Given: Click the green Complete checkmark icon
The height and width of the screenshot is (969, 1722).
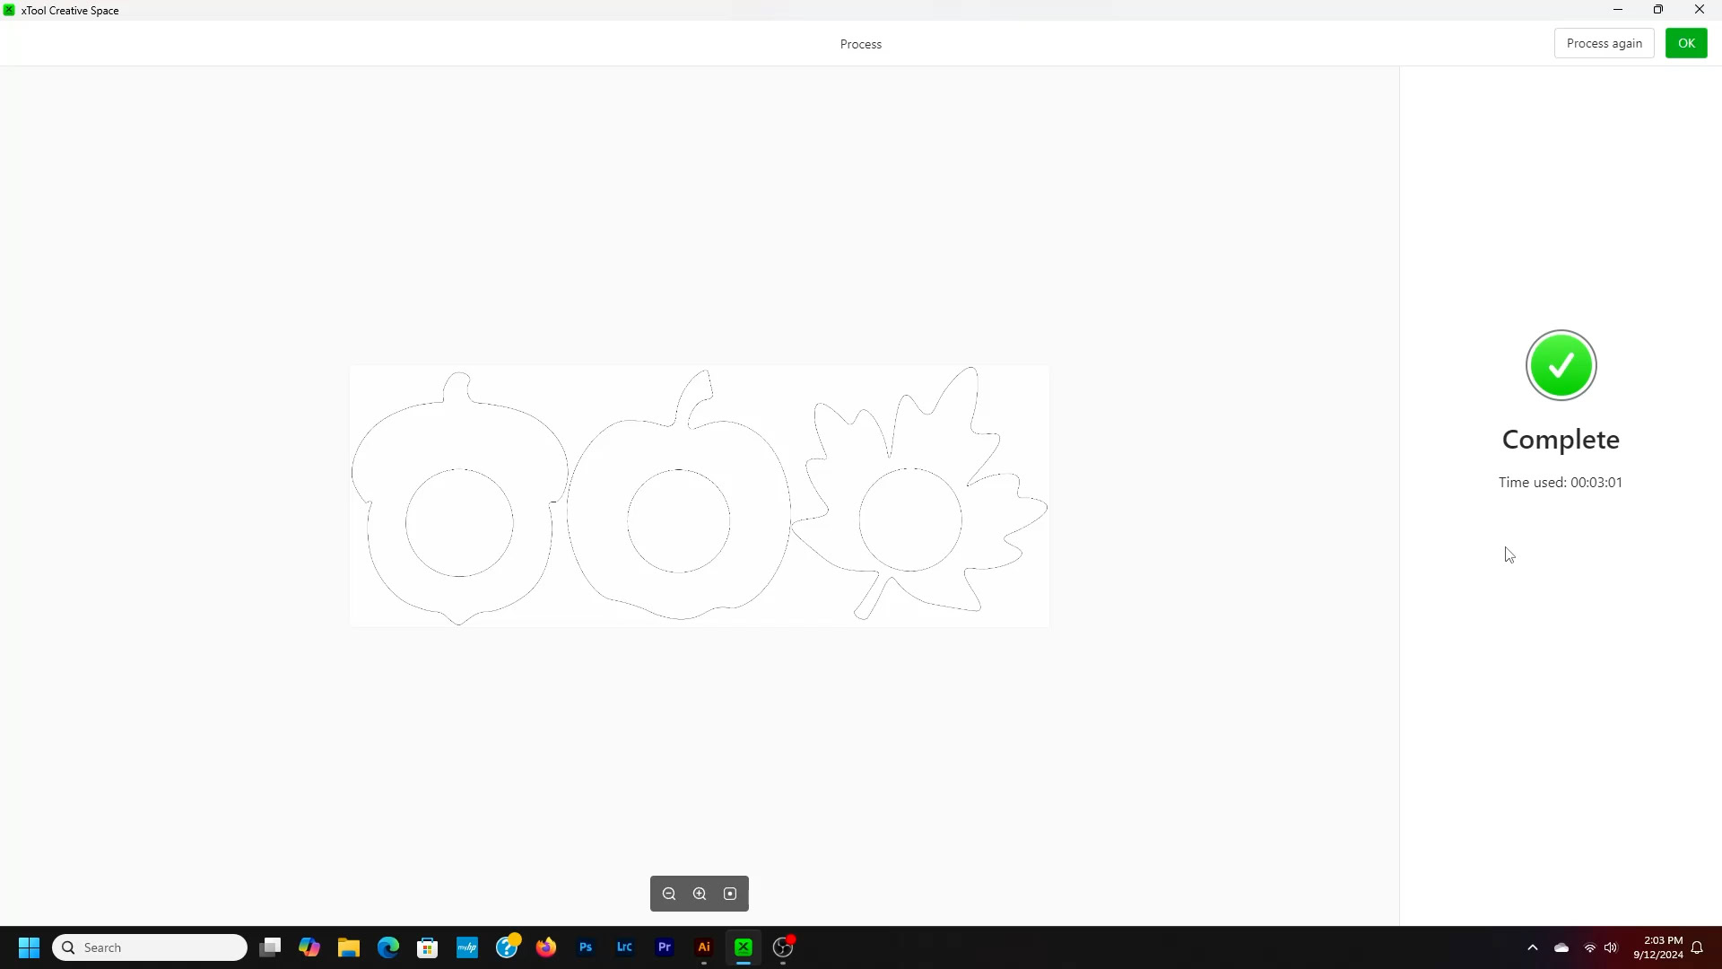Looking at the screenshot, I should [1561, 365].
